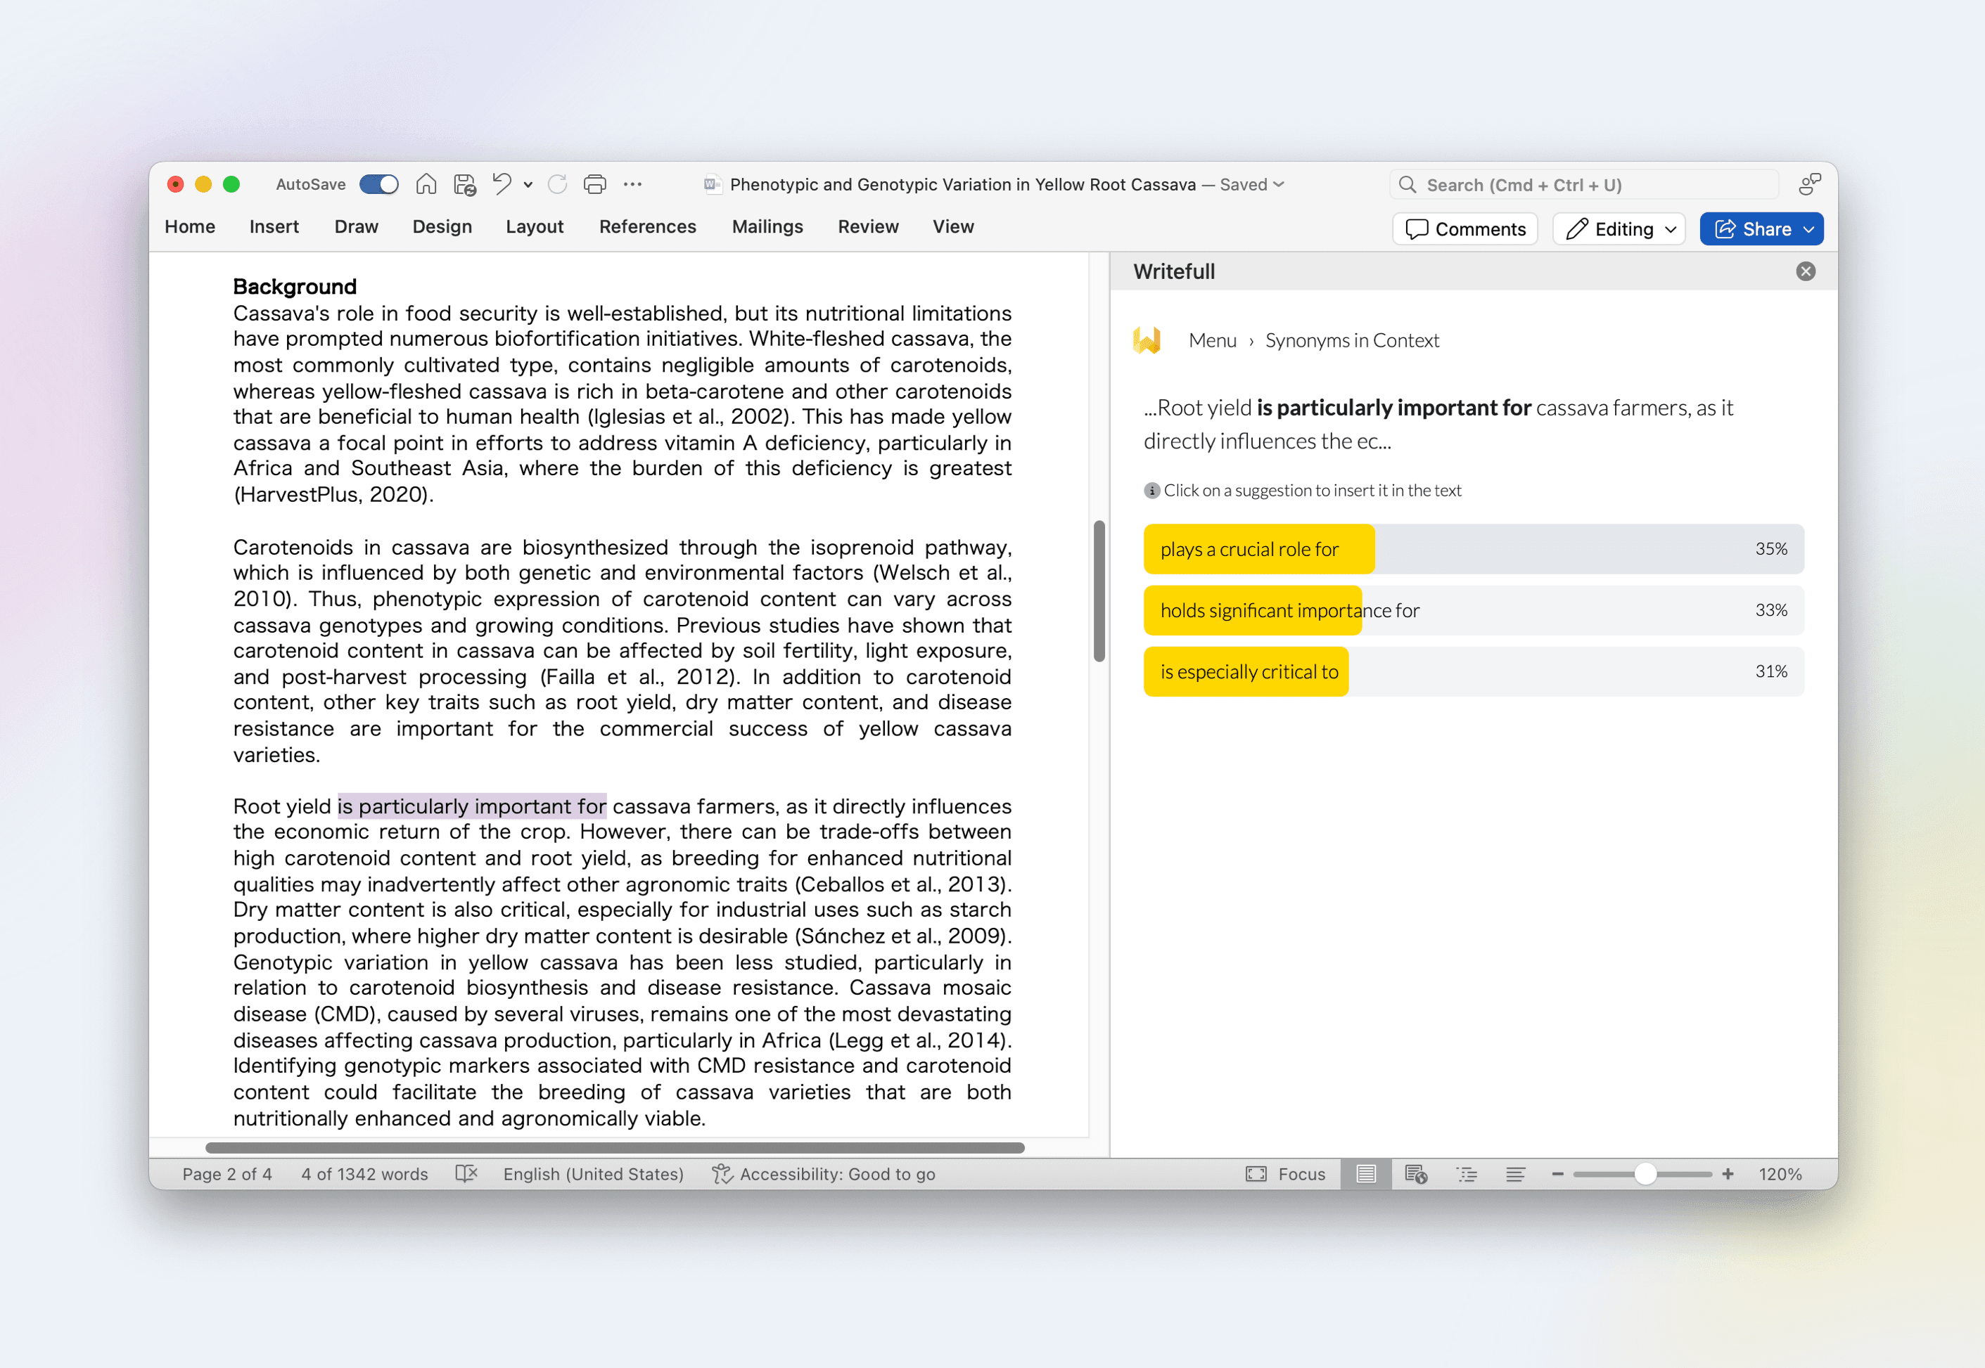The height and width of the screenshot is (1368, 1985).
Task: Expand the Share button dropdown
Action: click(x=1808, y=229)
